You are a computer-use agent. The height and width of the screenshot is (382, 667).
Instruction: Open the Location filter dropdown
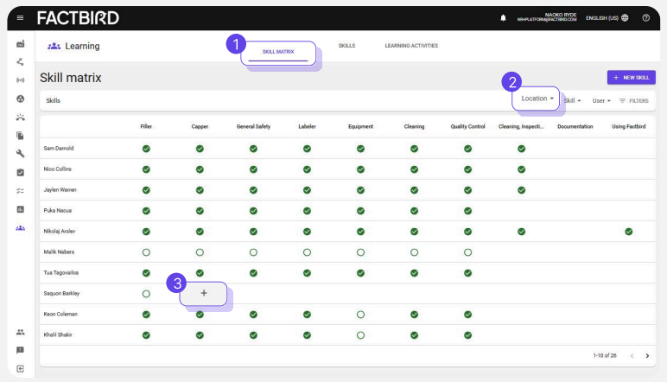537,99
